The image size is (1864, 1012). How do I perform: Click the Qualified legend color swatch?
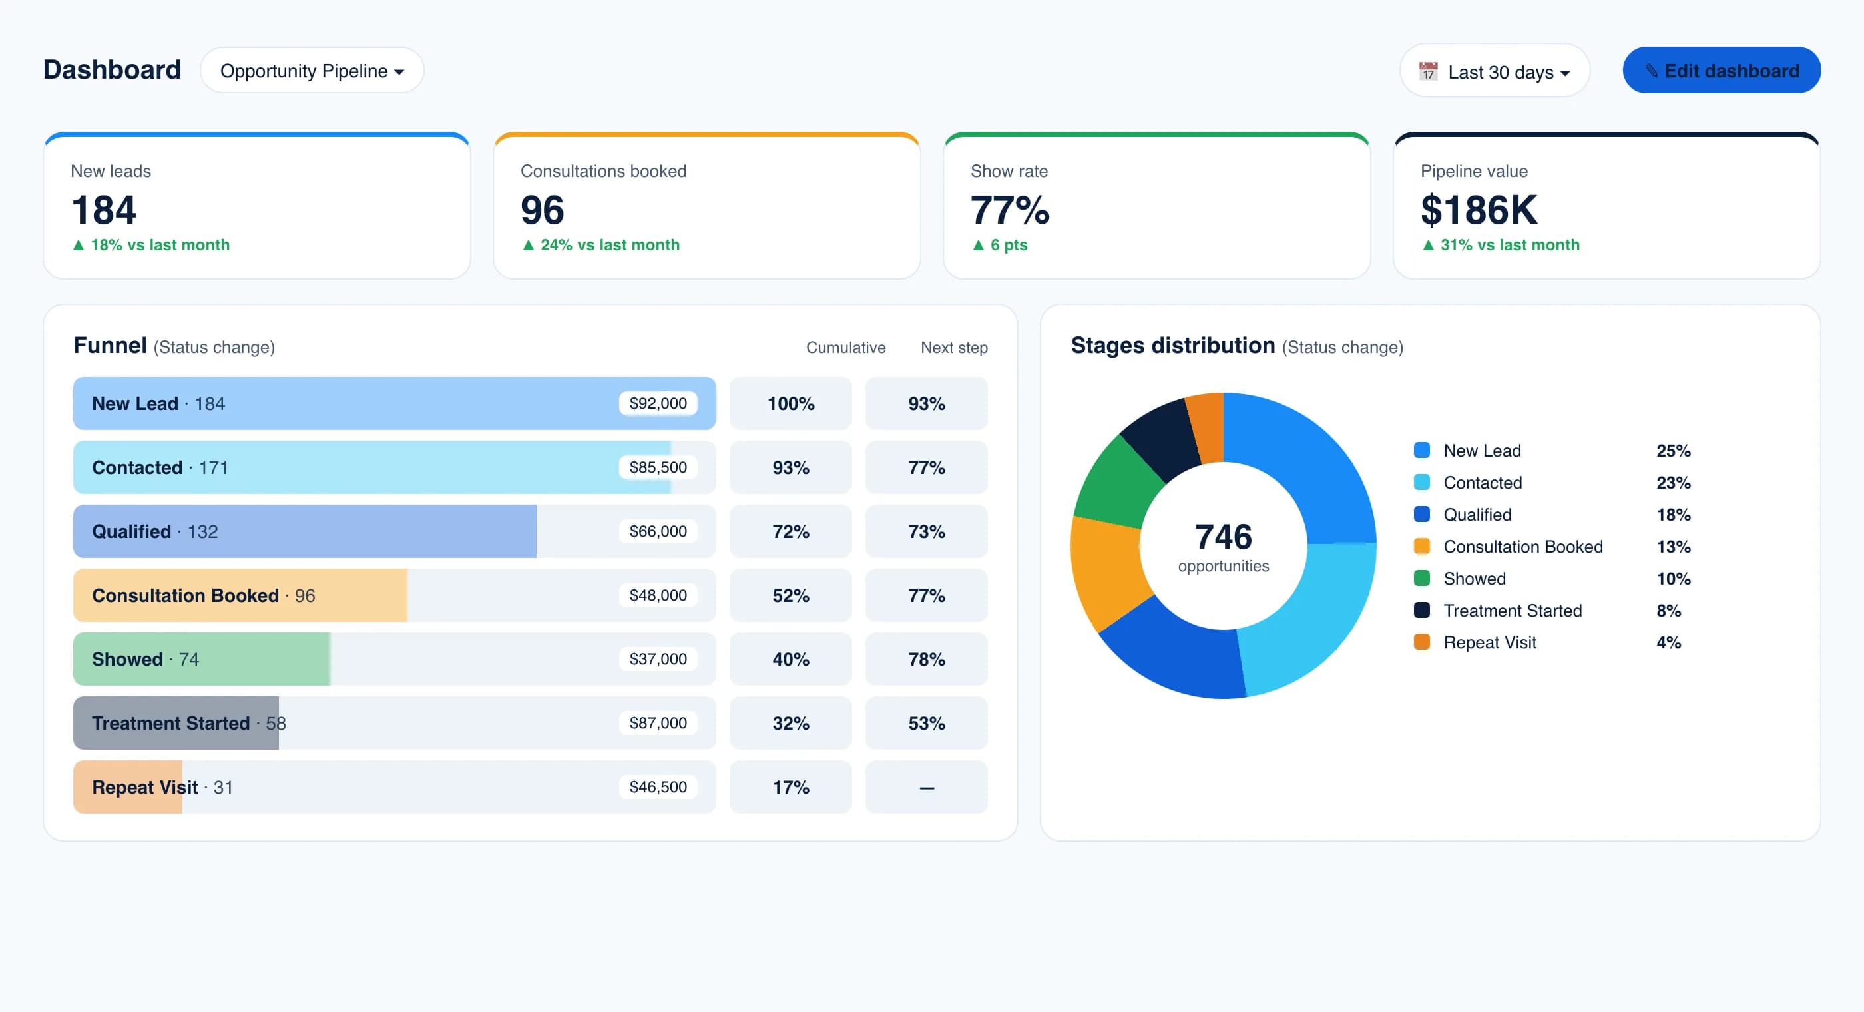[x=1422, y=514]
